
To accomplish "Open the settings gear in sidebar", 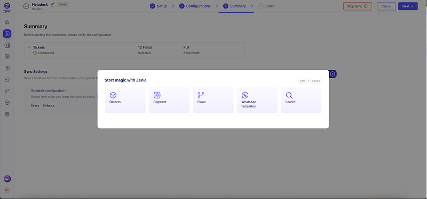I will pyautogui.click(x=7, y=114).
